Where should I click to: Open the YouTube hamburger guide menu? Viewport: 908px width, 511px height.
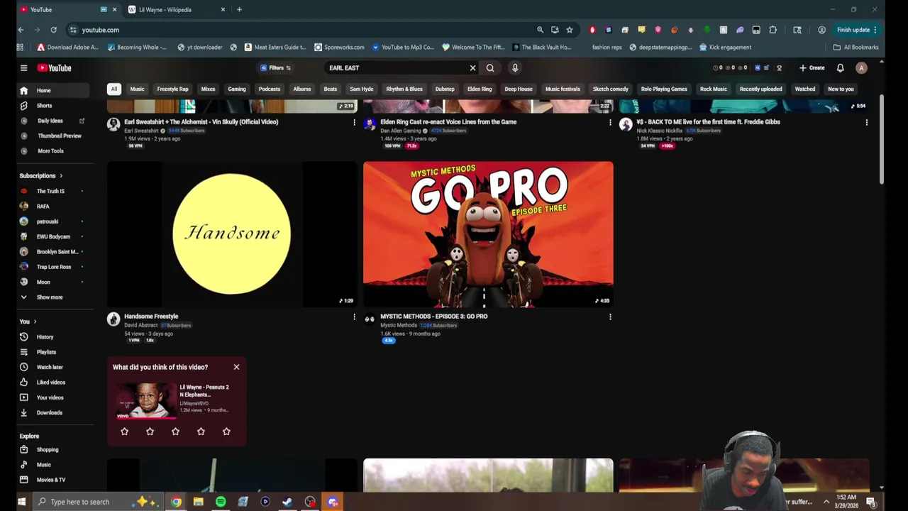[23, 68]
